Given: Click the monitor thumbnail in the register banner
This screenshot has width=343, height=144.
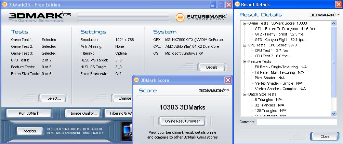Looking at the screenshot, I should 127,132.
